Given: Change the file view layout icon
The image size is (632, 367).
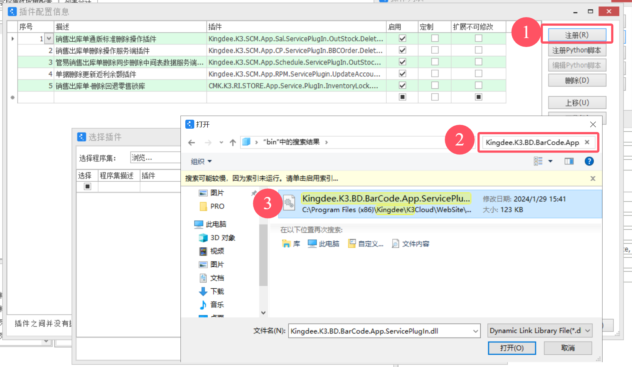Looking at the screenshot, I should point(538,161).
